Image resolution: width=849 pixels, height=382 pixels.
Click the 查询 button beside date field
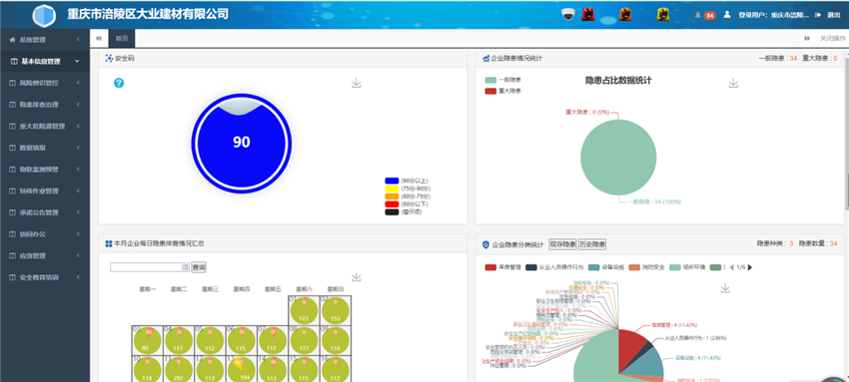tap(199, 267)
